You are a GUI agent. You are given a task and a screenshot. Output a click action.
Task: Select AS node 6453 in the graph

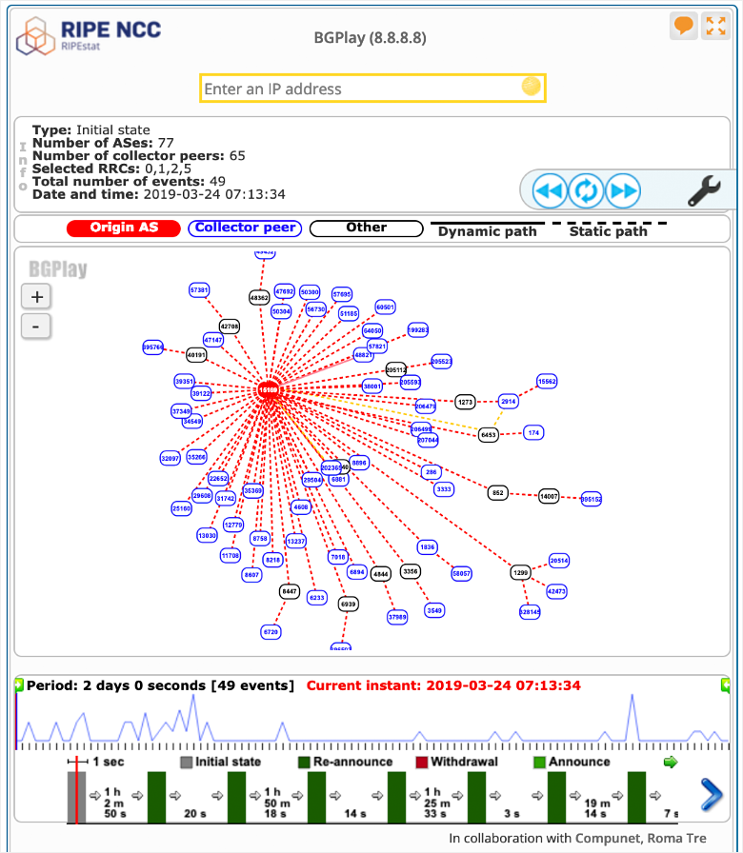[488, 434]
